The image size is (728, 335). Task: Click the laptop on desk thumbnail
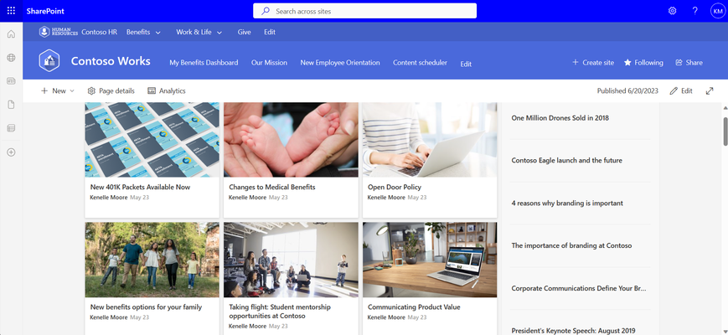(430, 260)
